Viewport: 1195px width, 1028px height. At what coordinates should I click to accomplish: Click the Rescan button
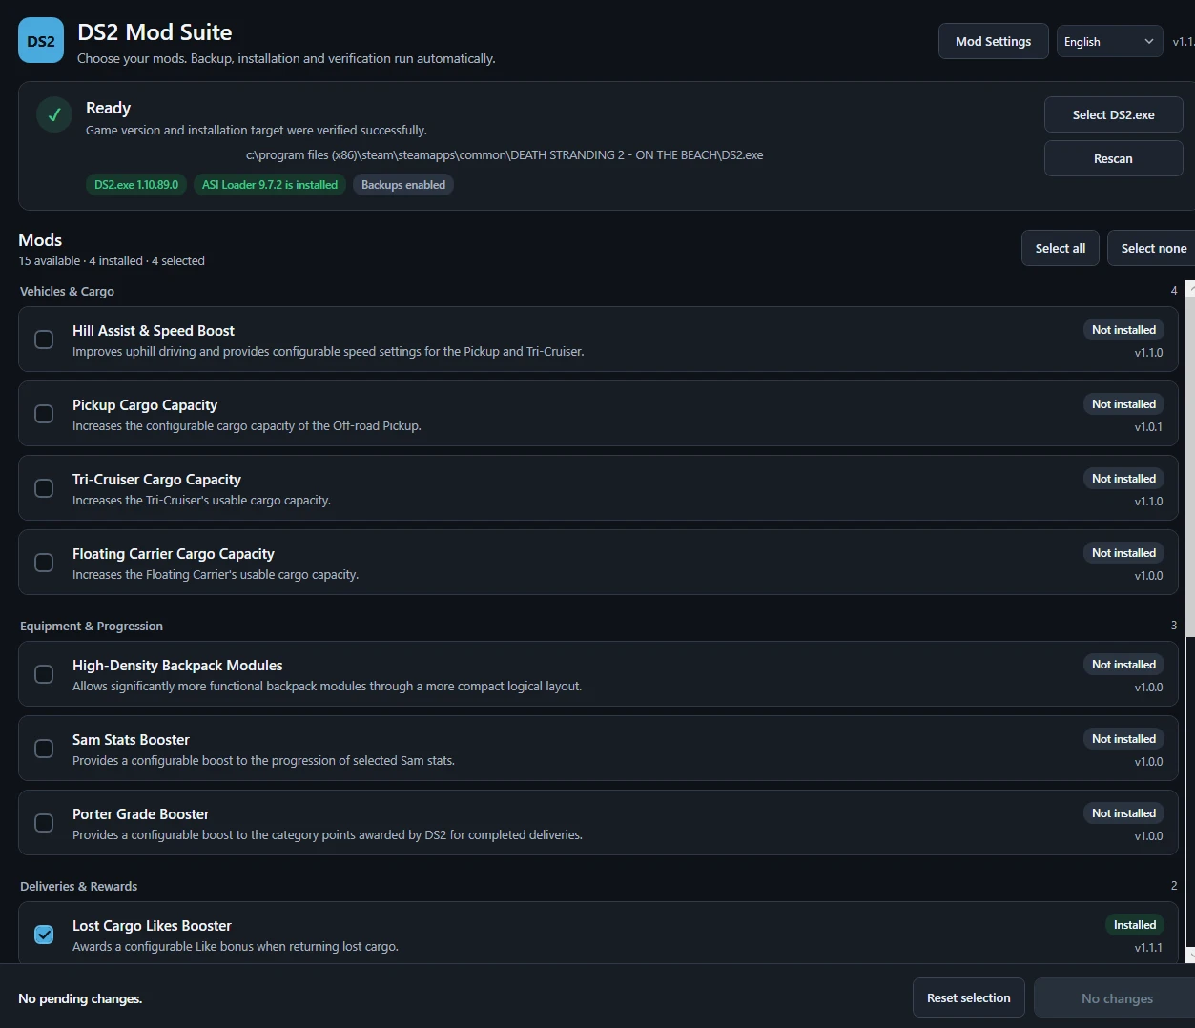[x=1113, y=158]
